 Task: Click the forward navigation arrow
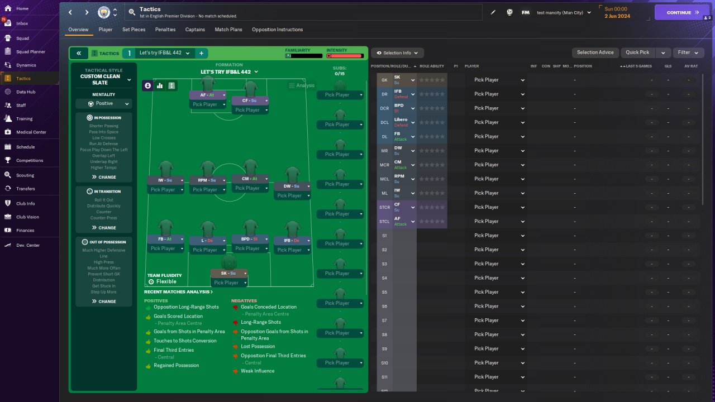click(87, 12)
